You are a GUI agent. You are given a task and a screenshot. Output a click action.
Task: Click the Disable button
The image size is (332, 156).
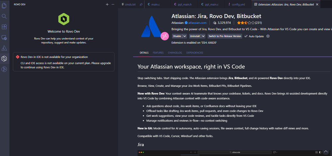point(177,36)
